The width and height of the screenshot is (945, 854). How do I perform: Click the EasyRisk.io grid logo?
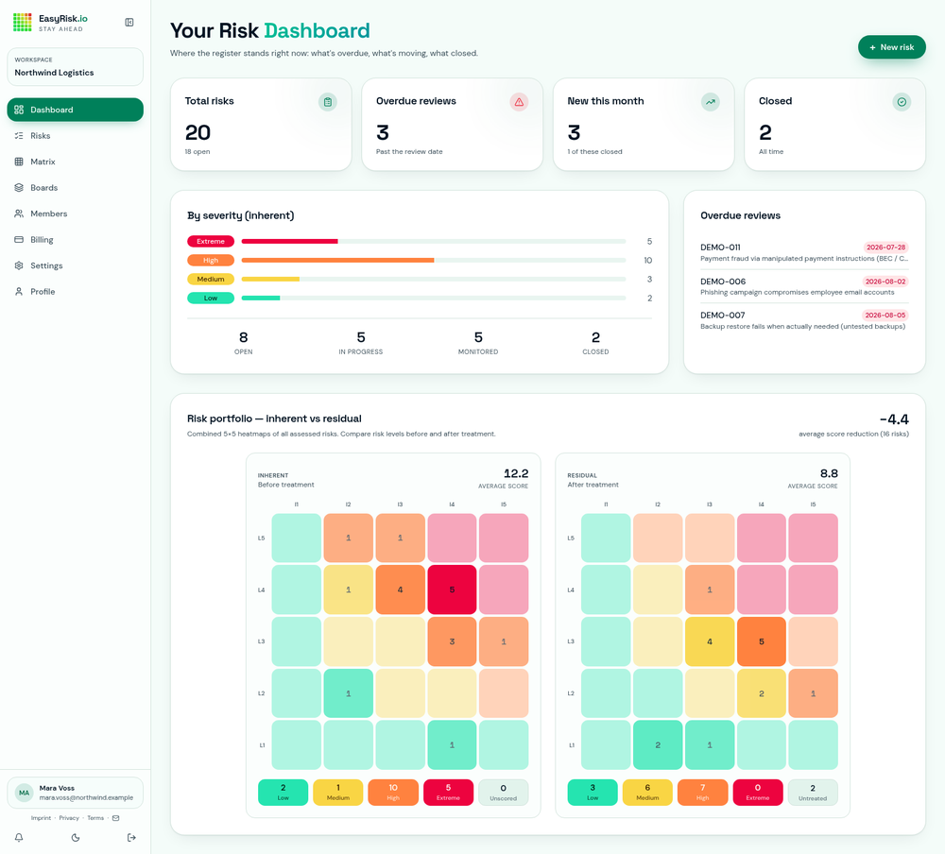point(23,23)
